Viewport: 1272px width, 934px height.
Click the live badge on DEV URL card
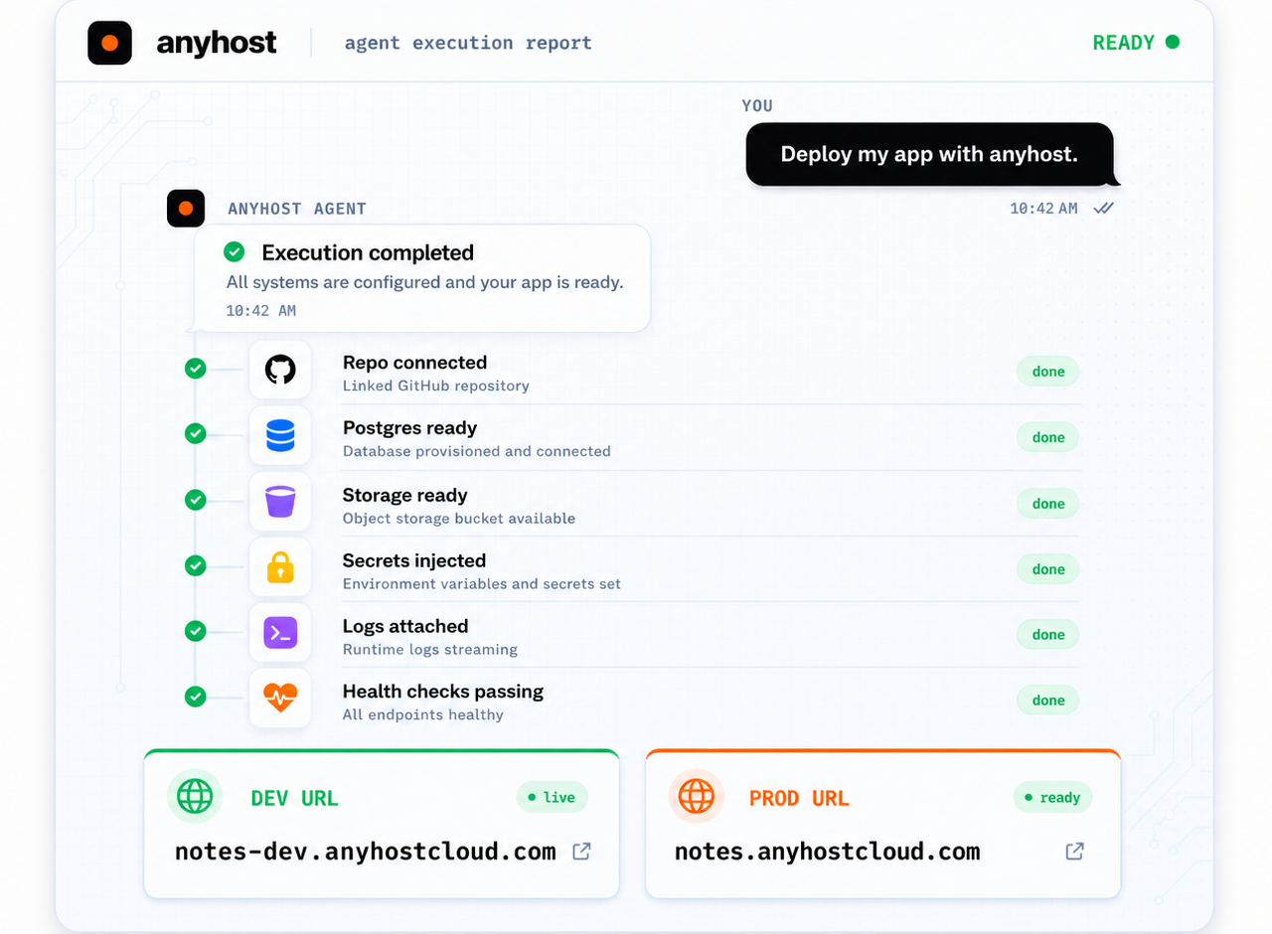[553, 797]
